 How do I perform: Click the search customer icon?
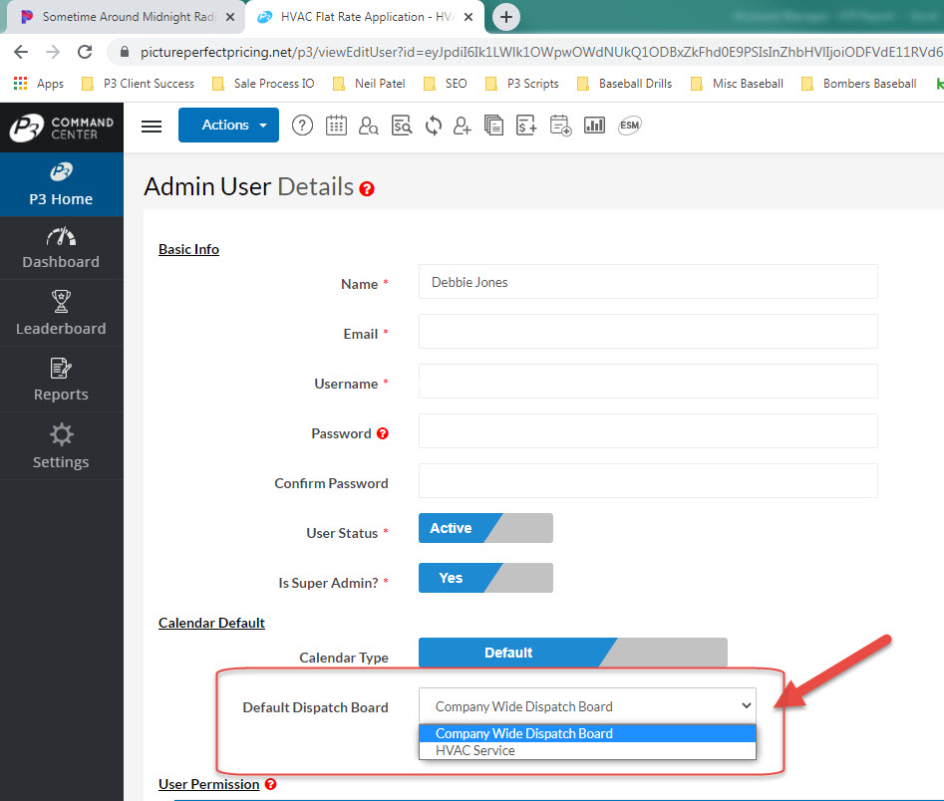click(369, 126)
